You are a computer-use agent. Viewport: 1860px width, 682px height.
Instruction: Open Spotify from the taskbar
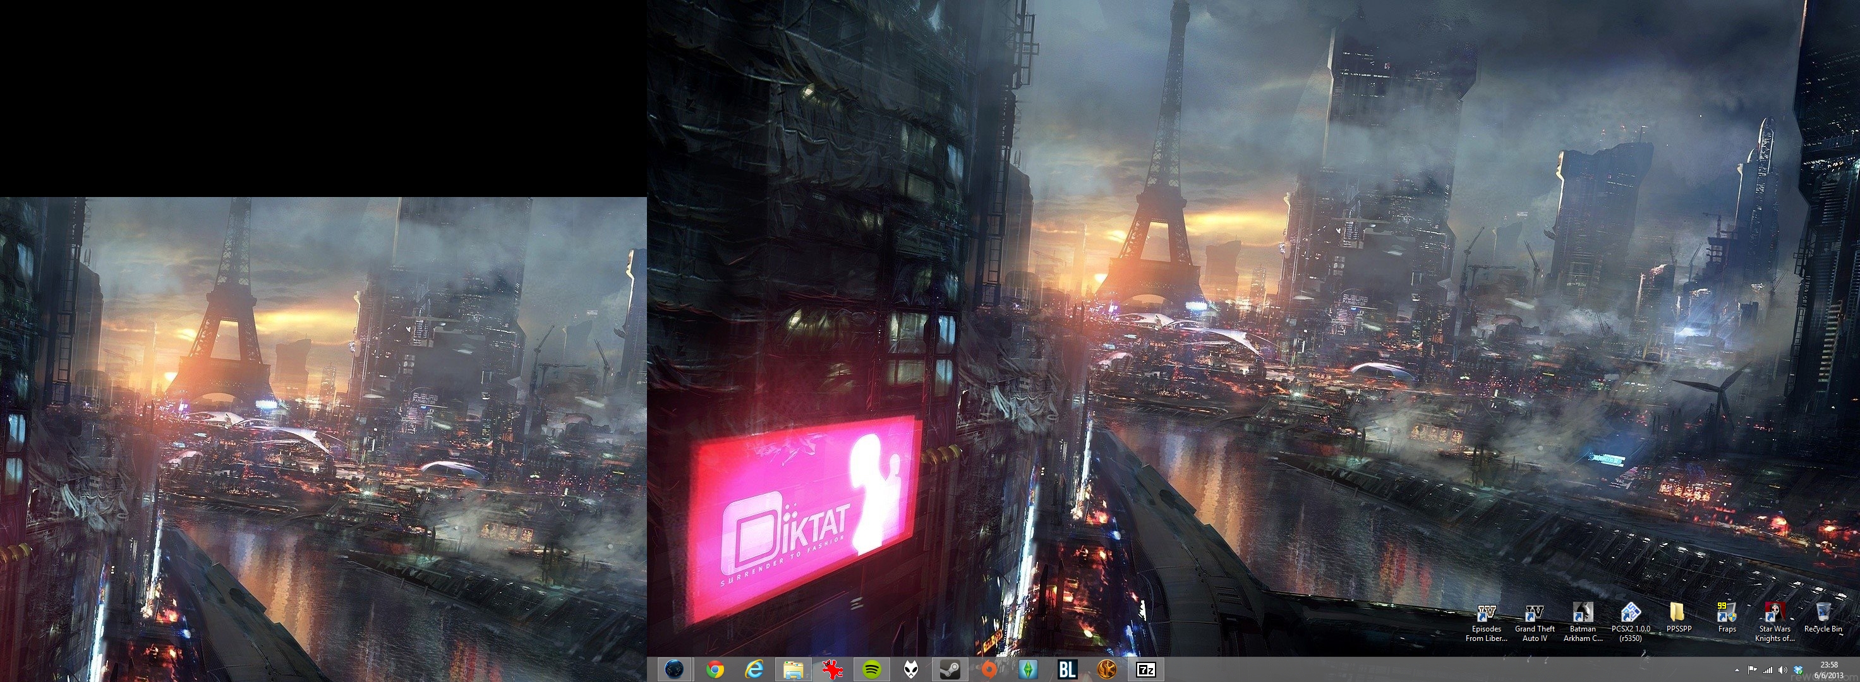click(x=873, y=670)
